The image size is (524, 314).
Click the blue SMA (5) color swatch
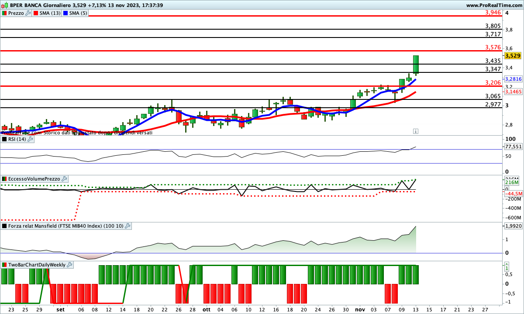click(66, 13)
